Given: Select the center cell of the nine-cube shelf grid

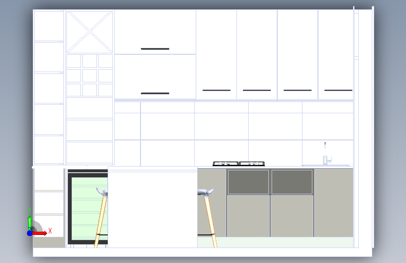Looking at the screenshot, I should coord(89,76).
